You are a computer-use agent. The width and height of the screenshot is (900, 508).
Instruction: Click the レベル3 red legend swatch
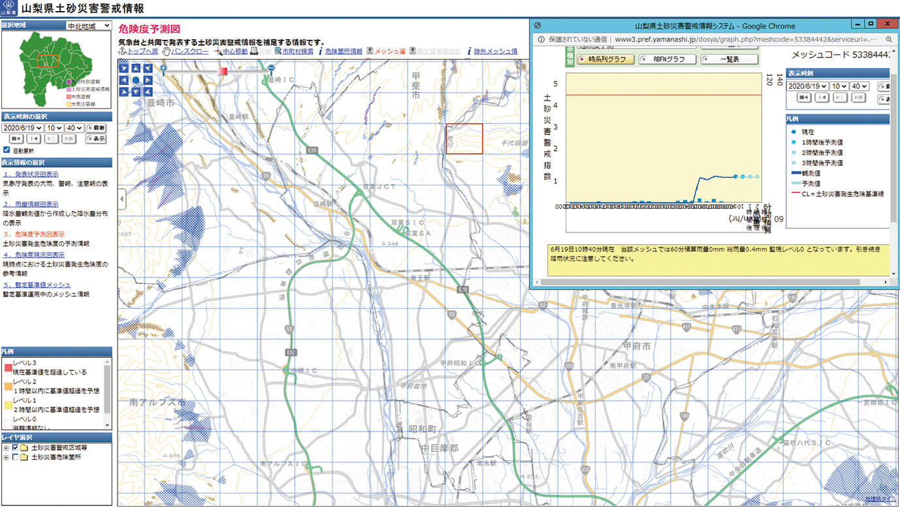[x=7, y=368]
